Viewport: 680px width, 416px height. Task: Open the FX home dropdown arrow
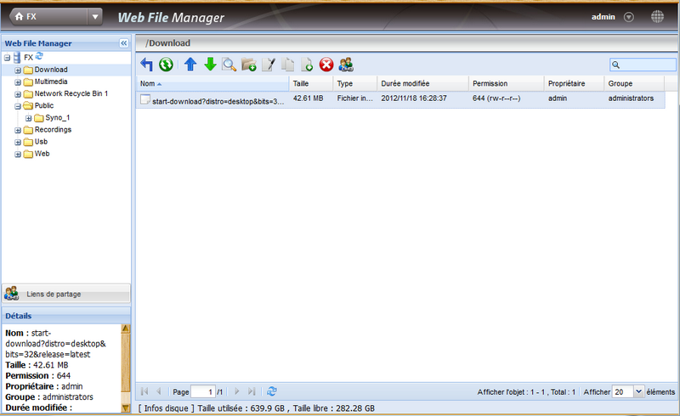[x=94, y=17]
